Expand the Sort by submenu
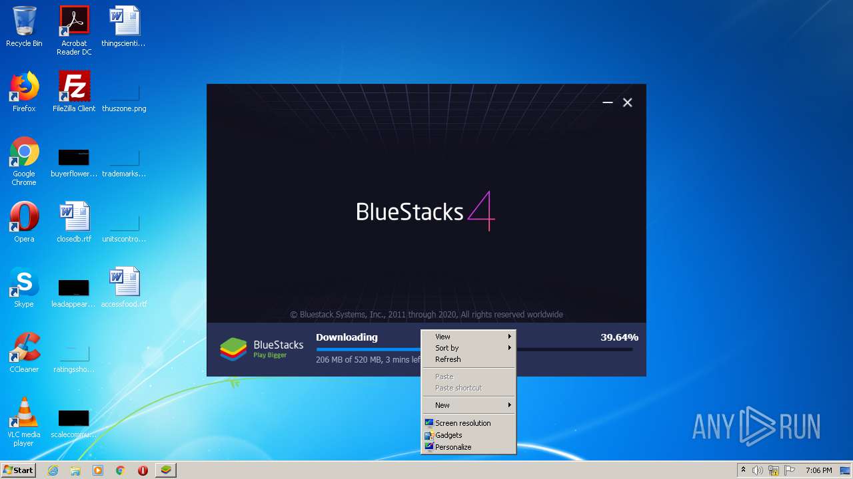The width and height of the screenshot is (853, 479). 468,348
